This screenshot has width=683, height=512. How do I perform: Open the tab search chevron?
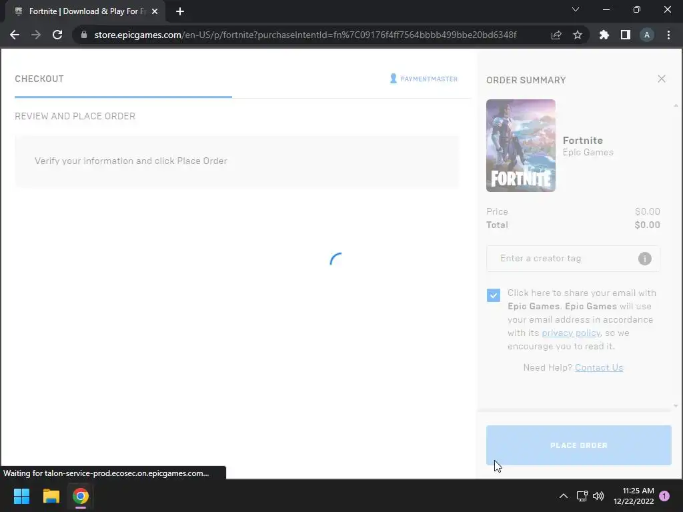point(576,9)
